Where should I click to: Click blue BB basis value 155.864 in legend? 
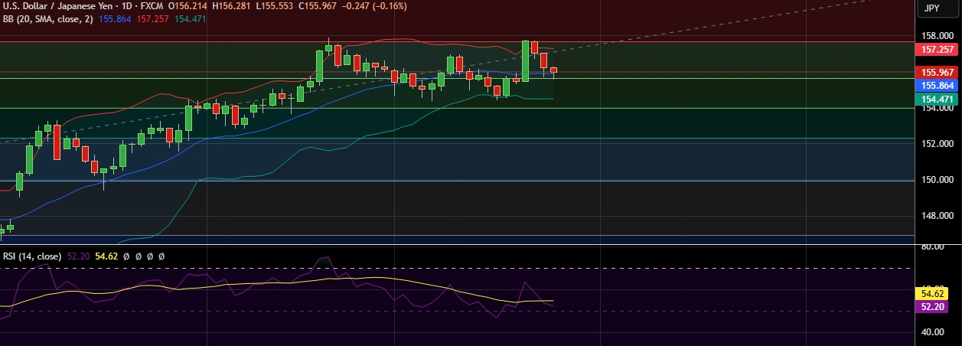click(117, 18)
